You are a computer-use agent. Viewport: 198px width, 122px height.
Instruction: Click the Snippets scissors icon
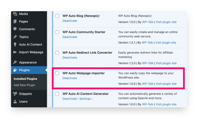click(15, 94)
